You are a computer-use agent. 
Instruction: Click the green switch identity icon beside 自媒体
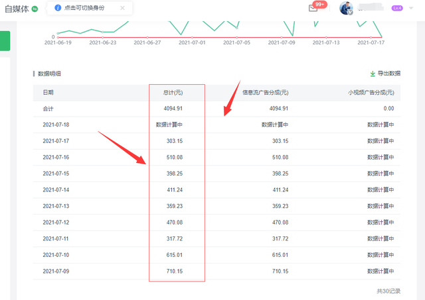pyautogui.click(x=35, y=9)
